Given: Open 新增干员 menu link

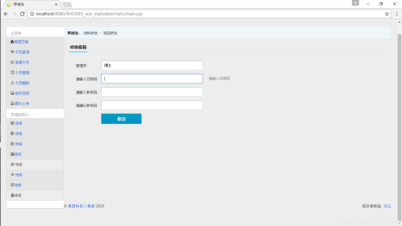Looking at the screenshot, I should pyautogui.click(x=22, y=62).
